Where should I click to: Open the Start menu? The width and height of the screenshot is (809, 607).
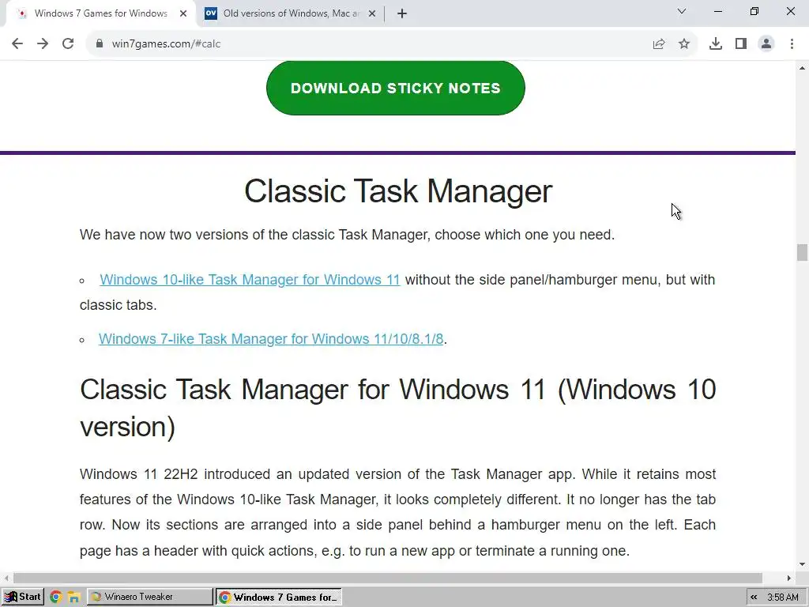pos(23,597)
